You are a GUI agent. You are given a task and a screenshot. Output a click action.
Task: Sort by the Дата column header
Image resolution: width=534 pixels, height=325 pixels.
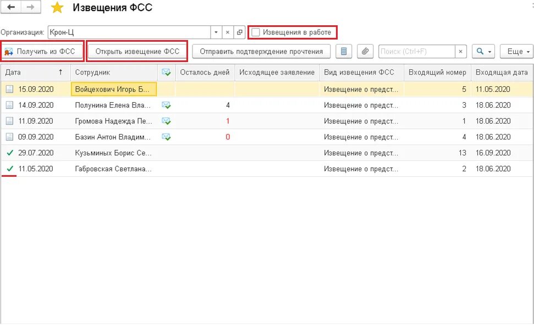35,72
